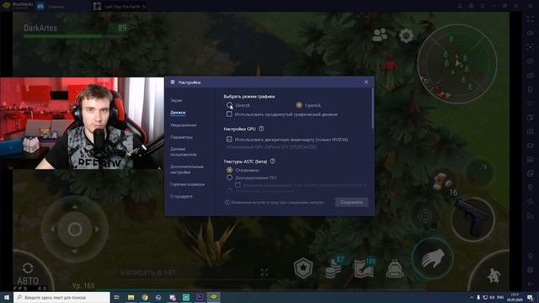Screen dimensions: 539x303
Task: Open the in-game backpack inventory icon
Action: 395,268
